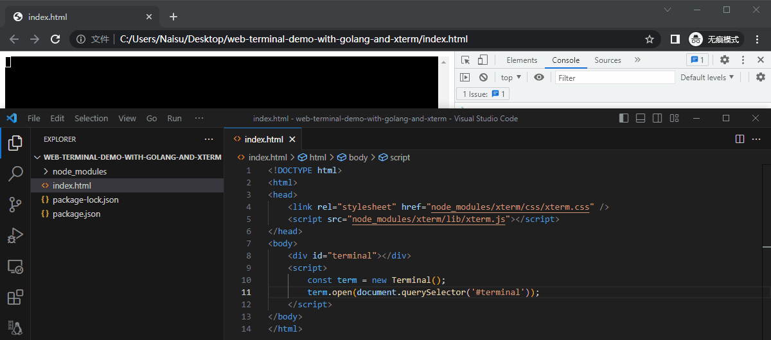Toggle the console sidebar in DevTools

[x=465, y=77]
